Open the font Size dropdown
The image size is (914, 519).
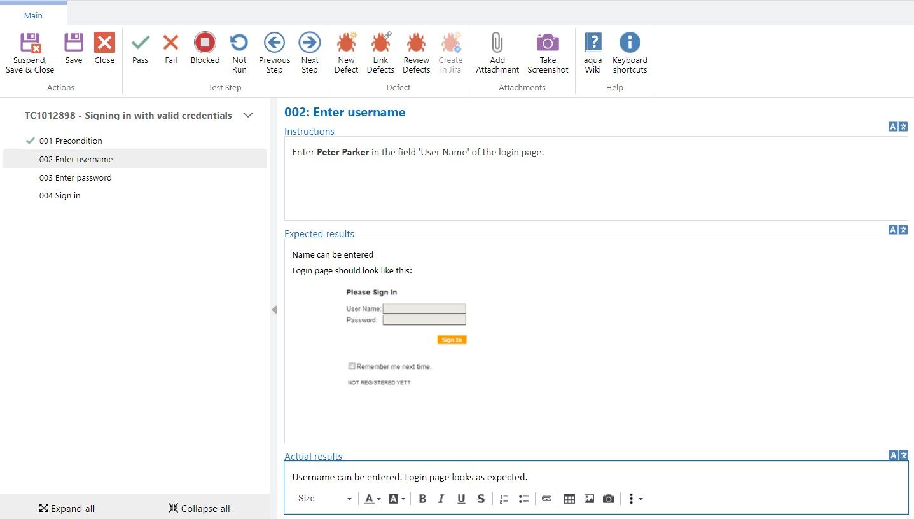pyautogui.click(x=324, y=499)
